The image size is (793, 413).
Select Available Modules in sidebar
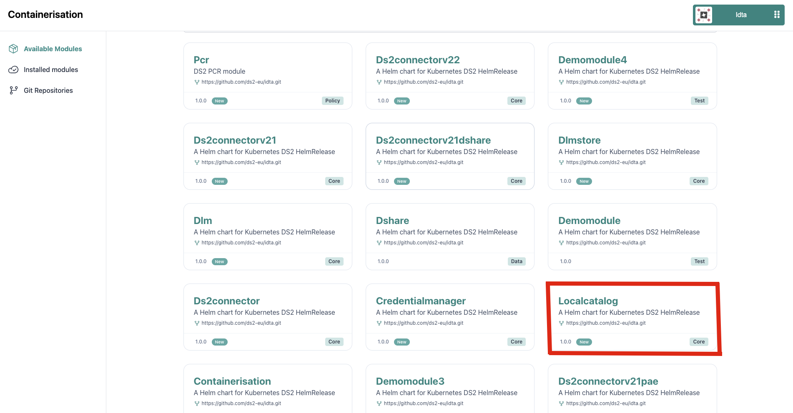[53, 49]
